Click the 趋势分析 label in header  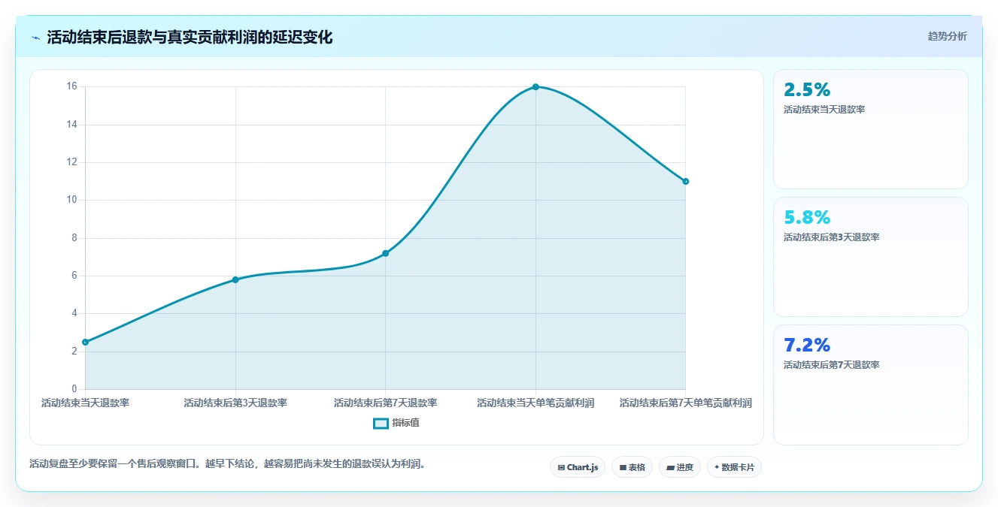click(947, 36)
